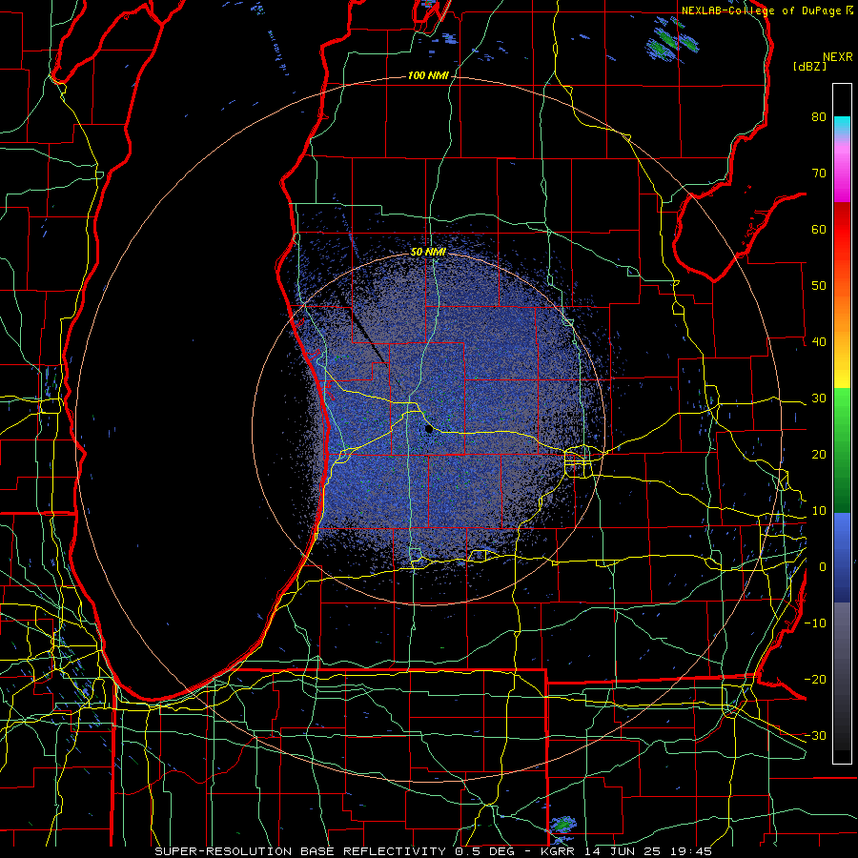Click the '20' value on dBZ scale

pyautogui.click(x=819, y=455)
